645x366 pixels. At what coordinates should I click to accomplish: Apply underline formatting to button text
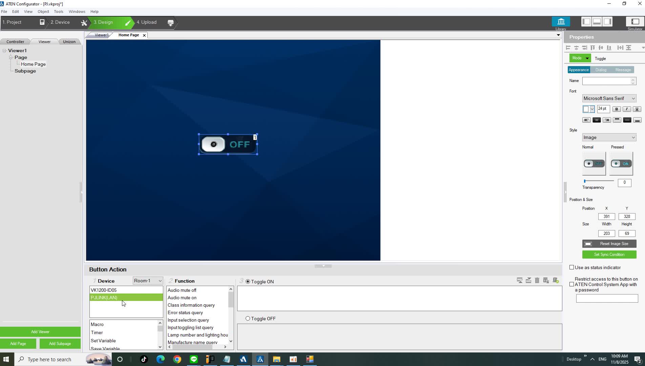pos(637,109)
